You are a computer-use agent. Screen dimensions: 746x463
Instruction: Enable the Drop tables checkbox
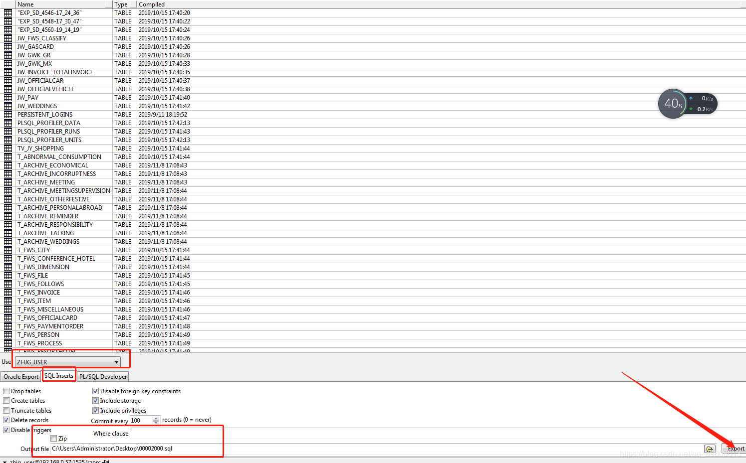[x=6, y=391]
